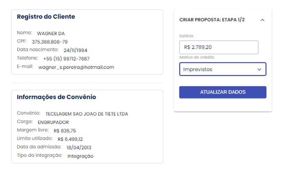Viewport: 302px width, 187px height.
Task: Click the client e-mail address
Action: [x=76, y=67]
